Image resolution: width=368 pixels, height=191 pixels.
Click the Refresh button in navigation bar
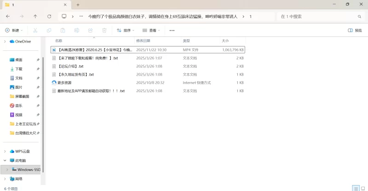49,16
